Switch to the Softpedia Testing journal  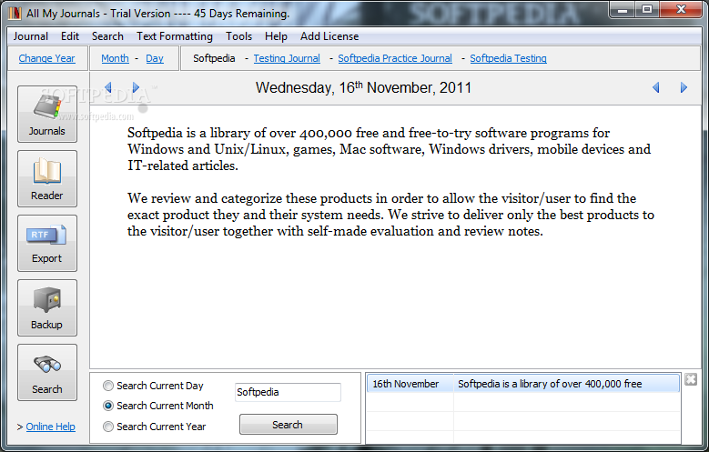[508, 58]
